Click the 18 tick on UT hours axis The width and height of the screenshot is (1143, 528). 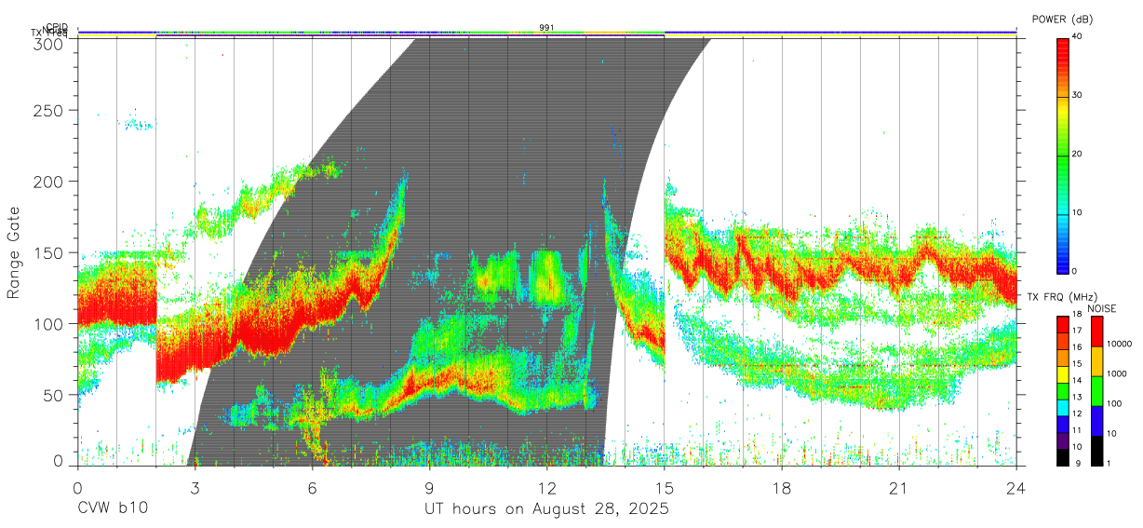pyautogui.click(x=782, y=488)
